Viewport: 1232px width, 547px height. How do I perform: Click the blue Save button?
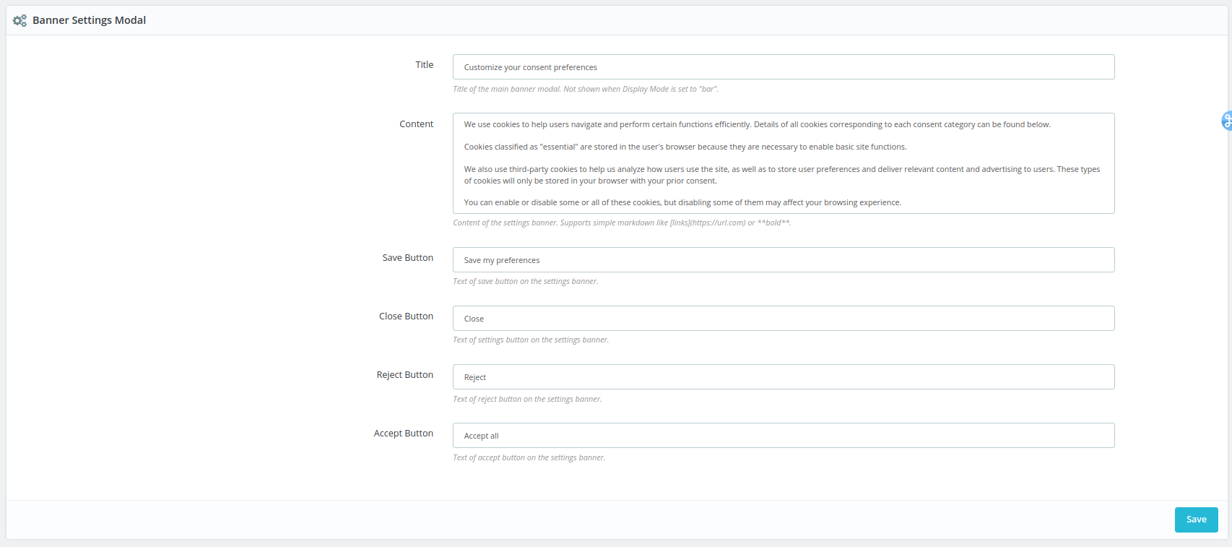[x=1196, y=520]
